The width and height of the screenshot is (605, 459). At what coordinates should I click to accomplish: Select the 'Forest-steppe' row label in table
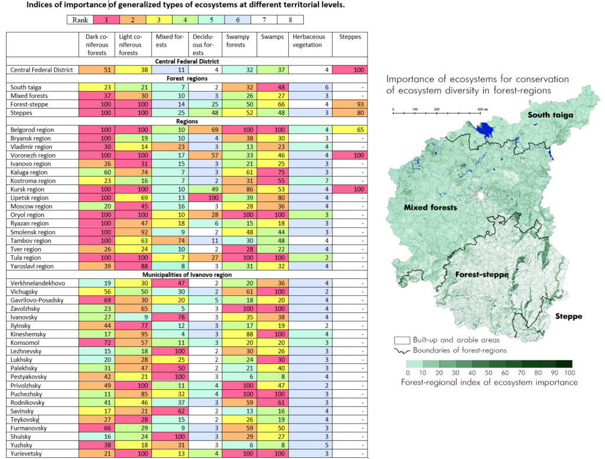[x=30, y=104]
